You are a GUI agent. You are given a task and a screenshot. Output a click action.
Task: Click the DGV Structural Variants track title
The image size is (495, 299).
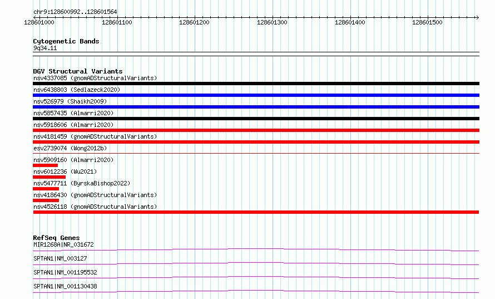coord(78,71)
